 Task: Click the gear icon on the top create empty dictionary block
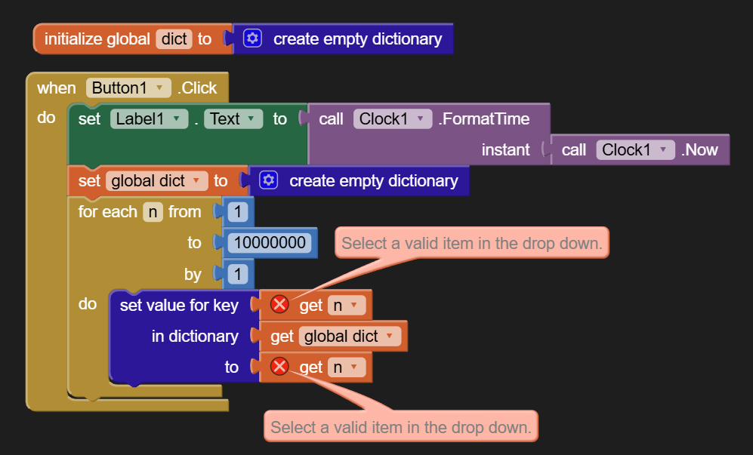point(252,38)
